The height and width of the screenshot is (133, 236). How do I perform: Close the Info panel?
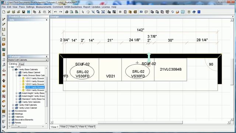coord(47,20)
